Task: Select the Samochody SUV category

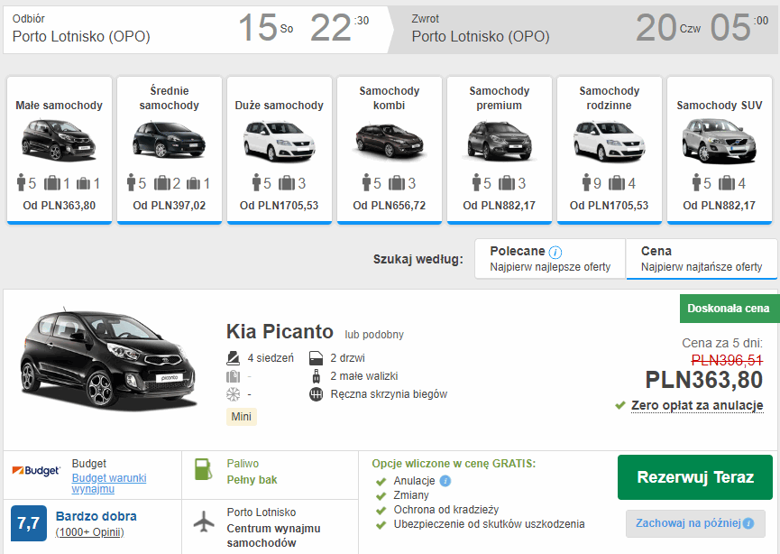Action: tap(719, 150)
